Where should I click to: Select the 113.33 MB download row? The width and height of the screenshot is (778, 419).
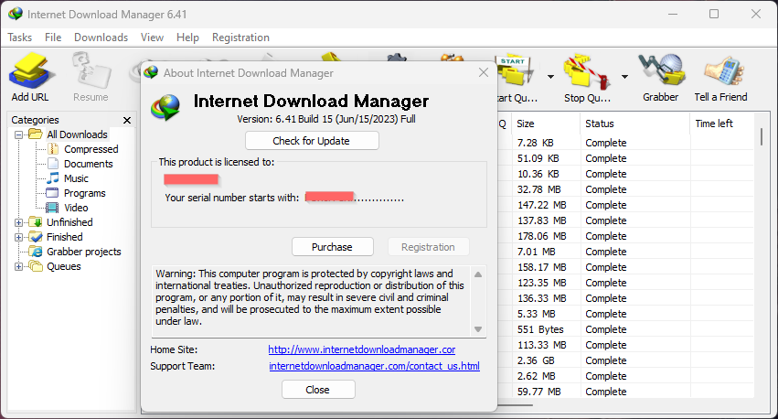click(x=625, y=345)
